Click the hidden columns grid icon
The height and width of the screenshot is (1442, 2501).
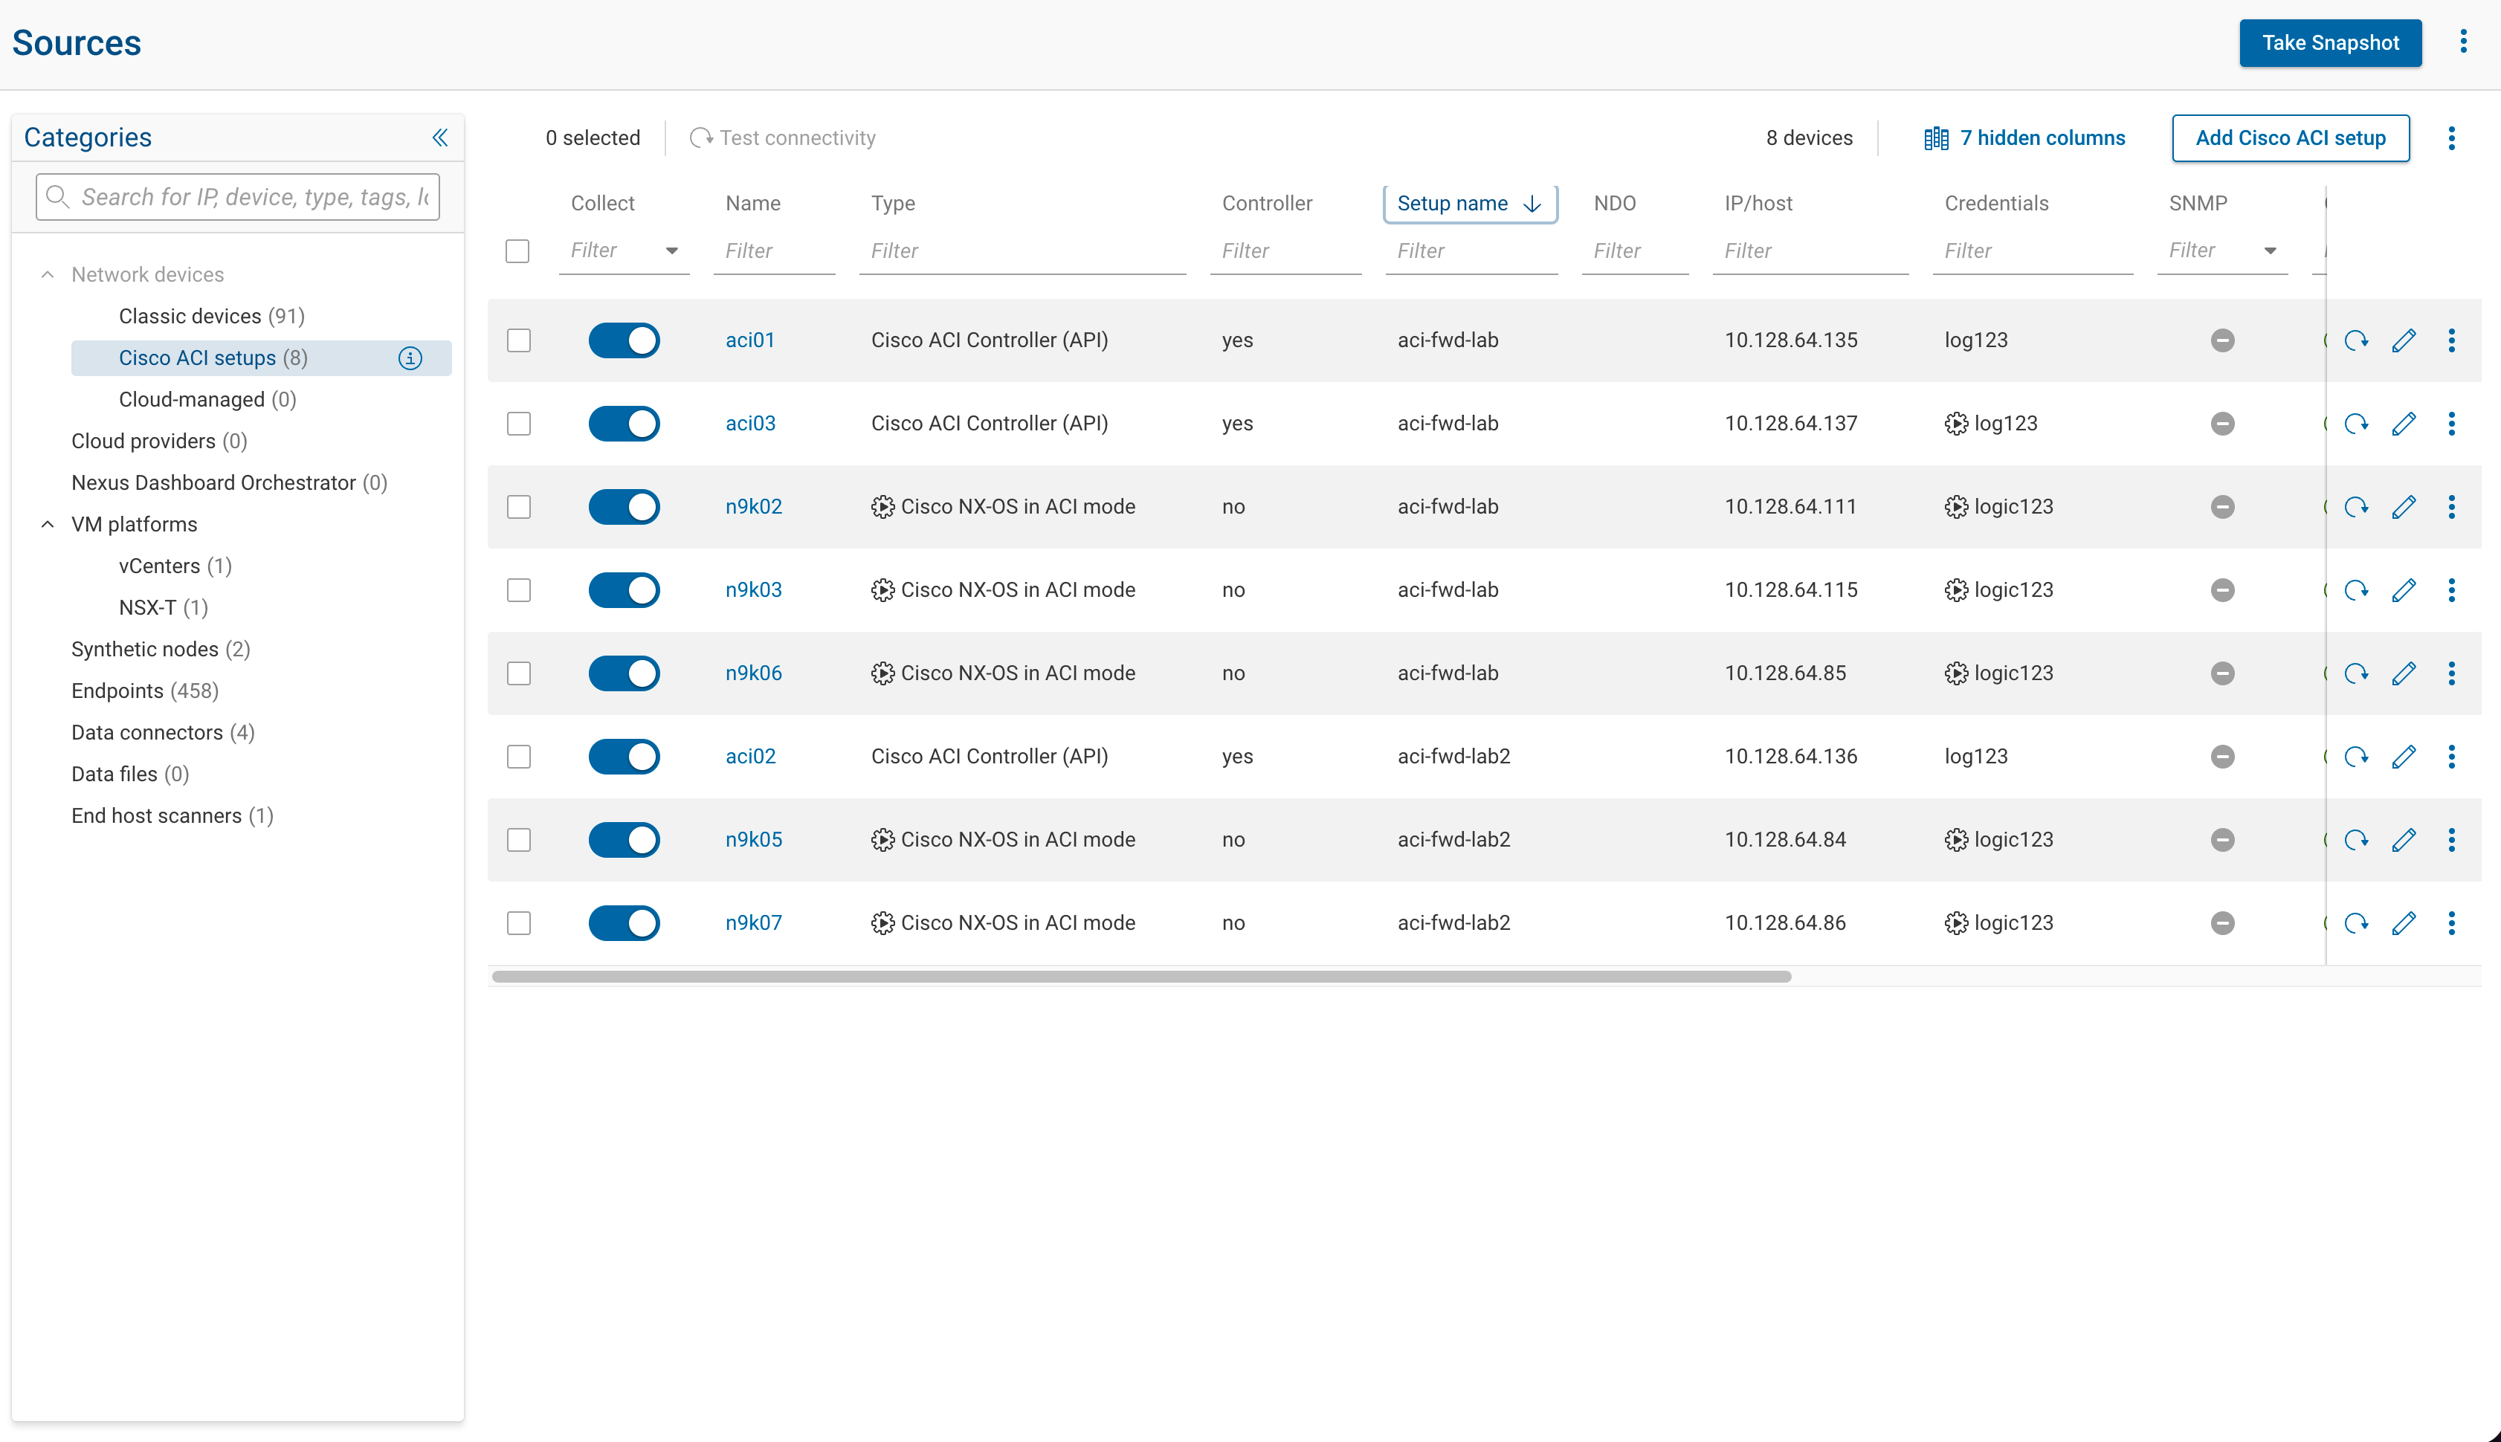1935,139
